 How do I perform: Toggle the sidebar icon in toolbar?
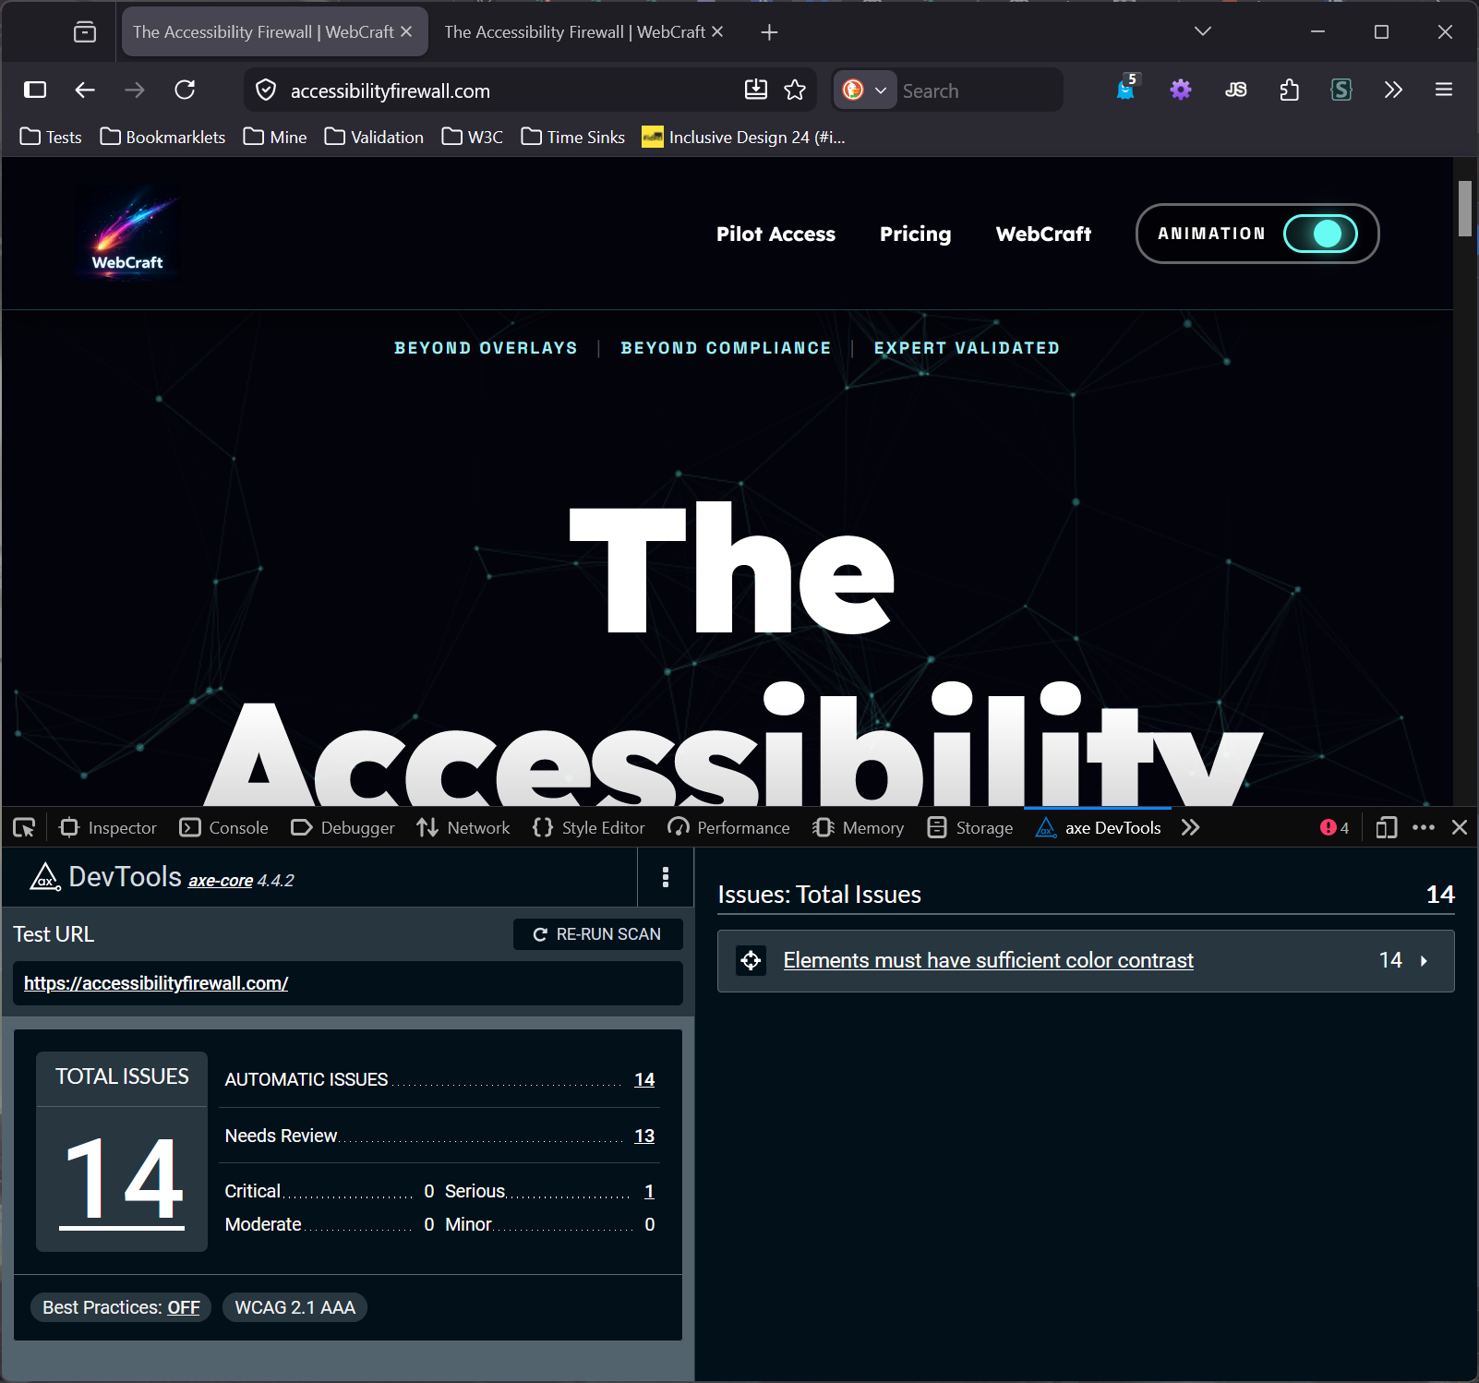(35, 90)
